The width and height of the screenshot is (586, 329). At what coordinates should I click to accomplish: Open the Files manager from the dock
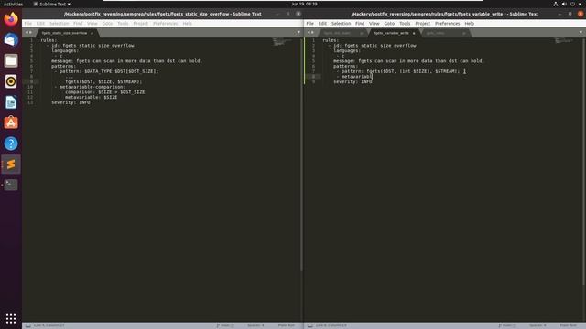[11, 60]
